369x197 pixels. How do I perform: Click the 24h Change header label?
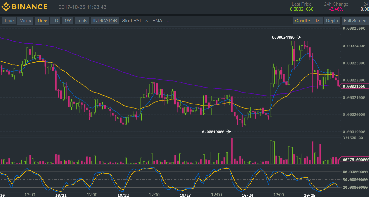(336, 4)
